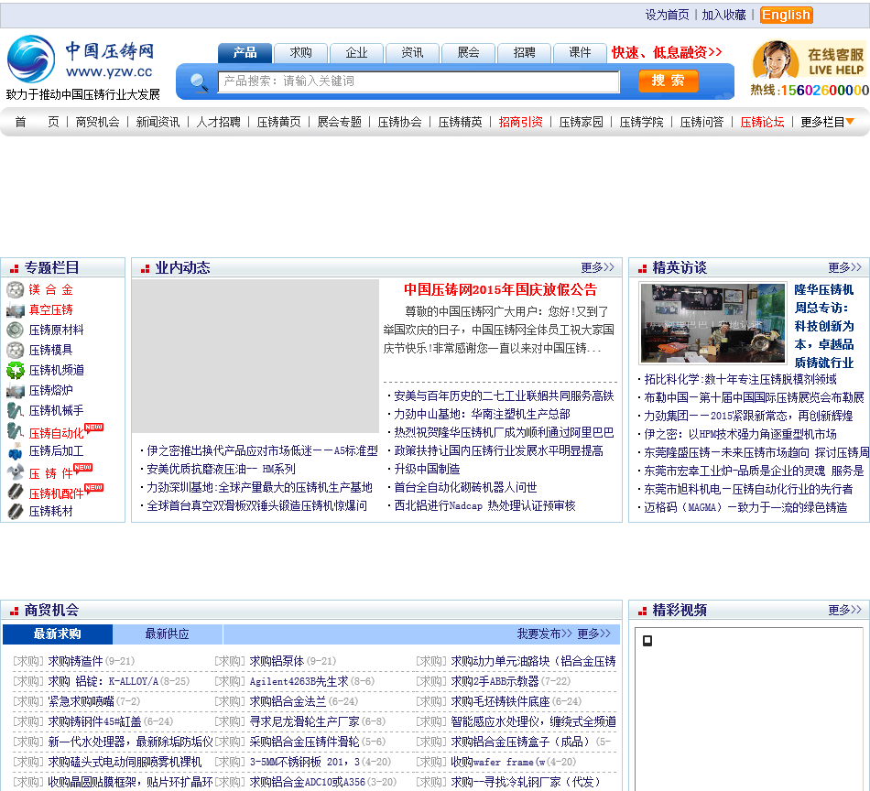870x791 pixels.
Task: Click the English language button
Action: tap(786, 15)
